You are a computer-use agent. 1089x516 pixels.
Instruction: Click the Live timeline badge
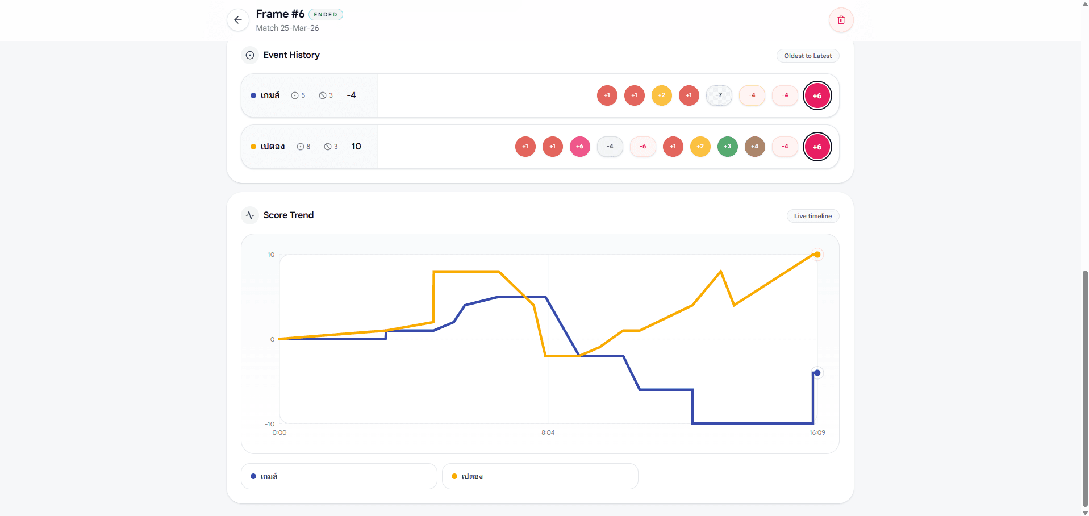click(x=812, y=216)
